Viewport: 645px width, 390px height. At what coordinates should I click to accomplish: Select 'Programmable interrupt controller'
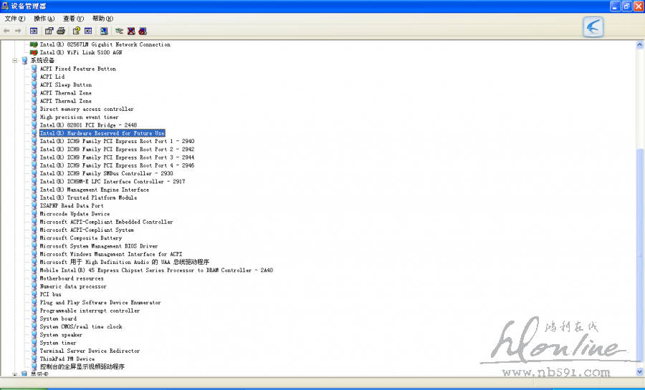pos(90,311)
